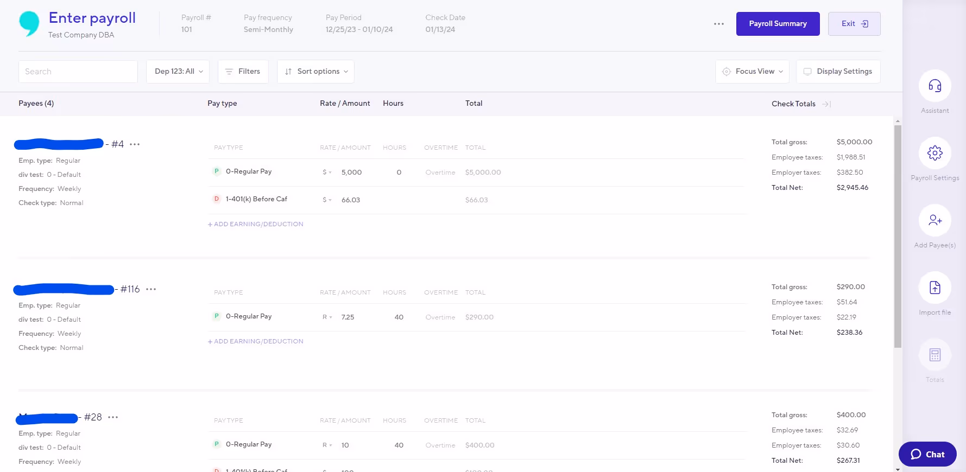The height and width of the screenshot is (472, 966).
Task: Open Display Settings
Action: [838, 72]
